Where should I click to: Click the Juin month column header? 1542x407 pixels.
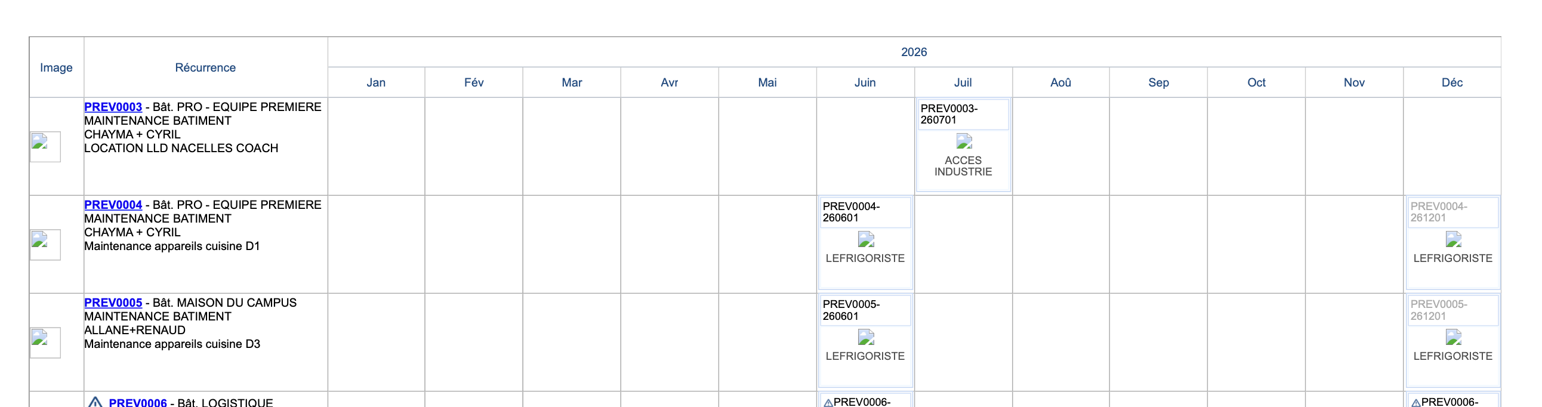865,82
